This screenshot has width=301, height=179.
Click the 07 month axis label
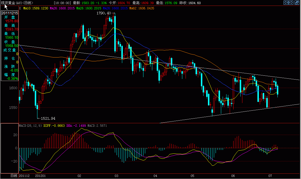(270, 176)
